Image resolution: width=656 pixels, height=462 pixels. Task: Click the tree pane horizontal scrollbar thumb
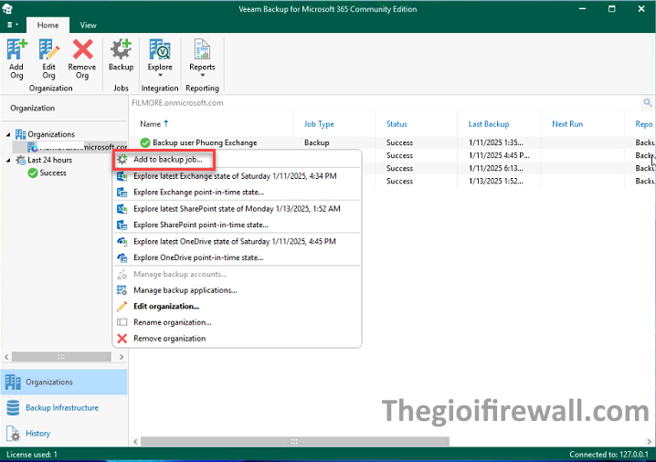coord(61,357)
